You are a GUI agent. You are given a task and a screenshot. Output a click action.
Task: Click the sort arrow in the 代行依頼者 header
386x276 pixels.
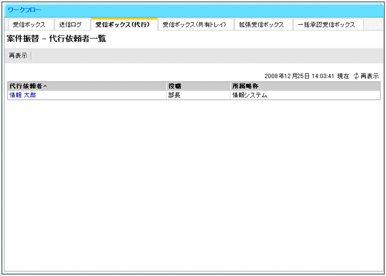point(45,86)
